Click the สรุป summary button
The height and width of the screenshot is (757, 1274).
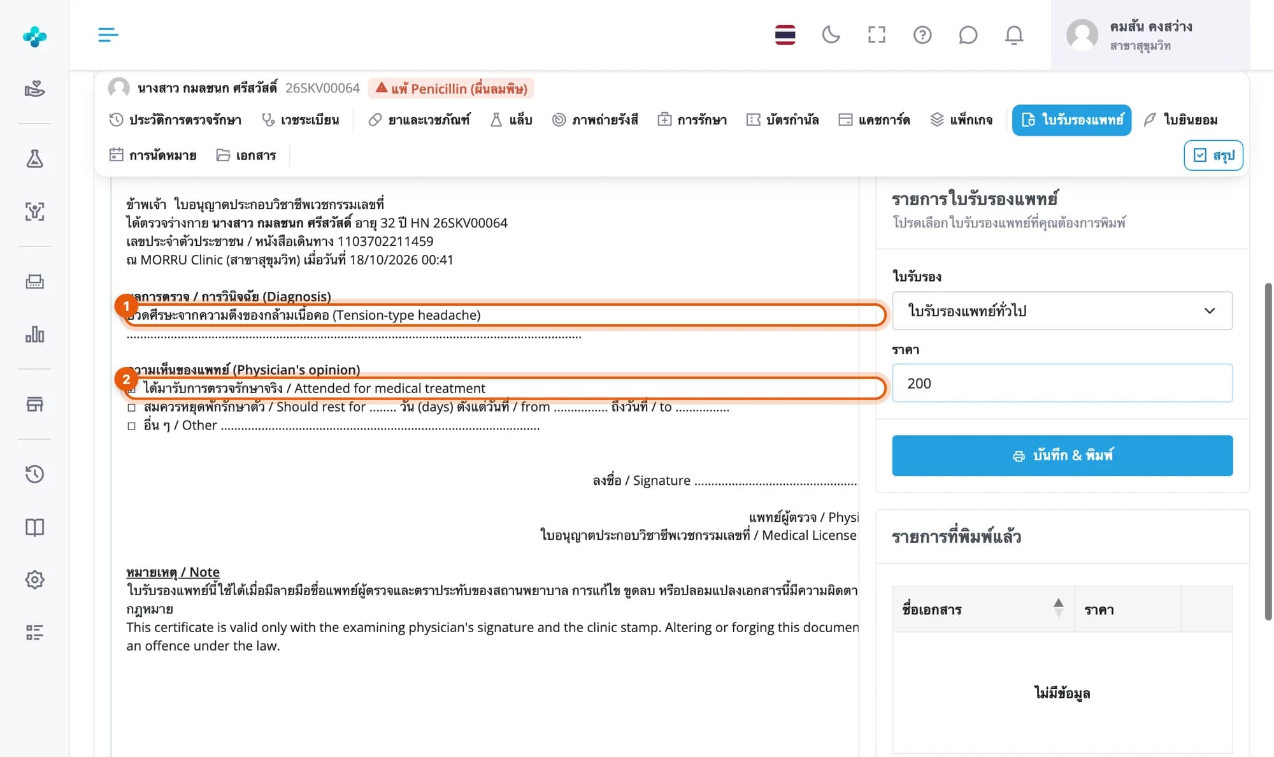click(x=1213, y=155)
